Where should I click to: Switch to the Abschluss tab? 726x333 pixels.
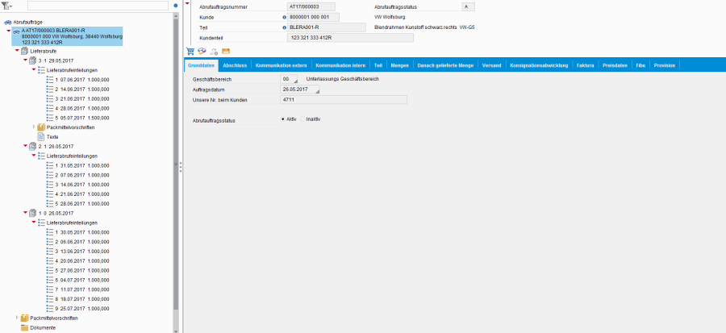pos(235,65)
